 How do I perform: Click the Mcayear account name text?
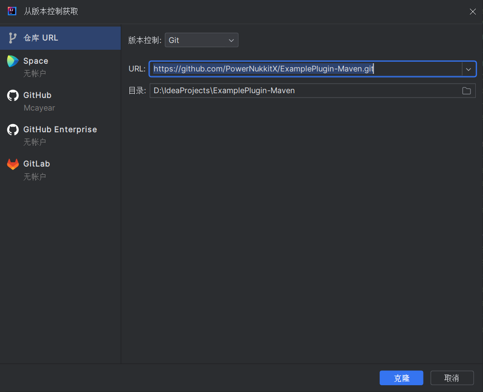[x=39, y=108]
